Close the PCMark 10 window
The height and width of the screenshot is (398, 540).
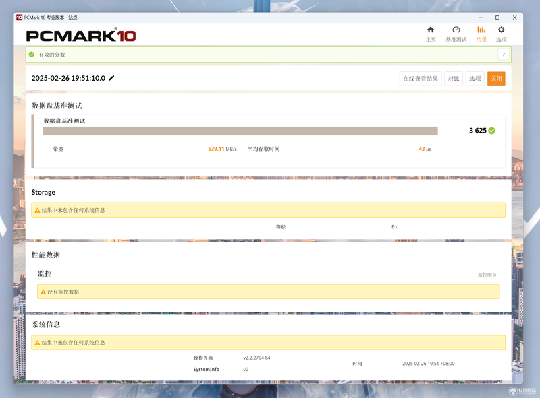pos(514,18)
